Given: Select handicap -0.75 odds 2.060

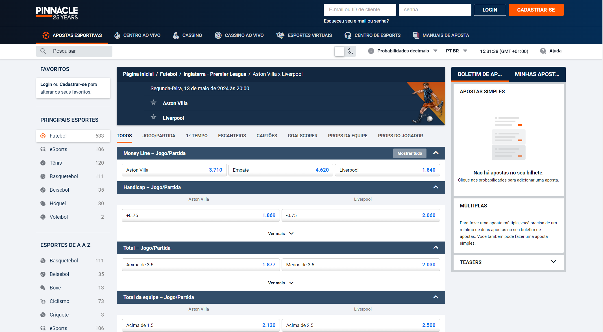Looking at the screenshot, I should click(361, 216).
